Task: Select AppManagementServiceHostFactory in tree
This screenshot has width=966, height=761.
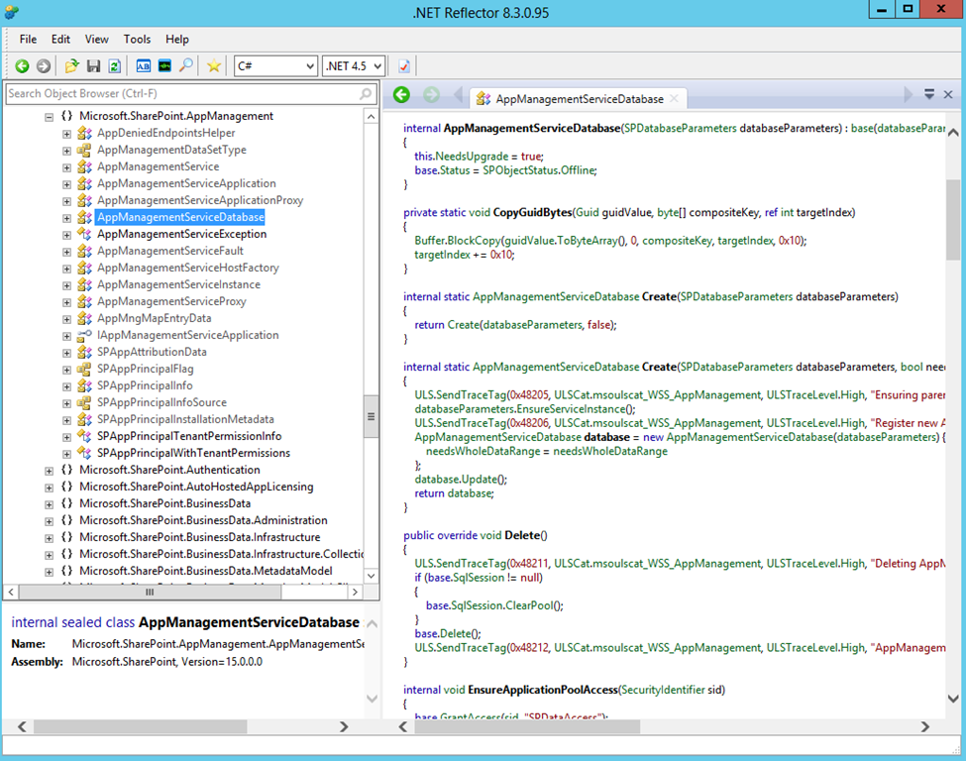Action: point(188,268)
